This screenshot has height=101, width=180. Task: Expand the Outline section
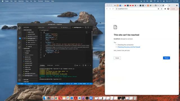coord(26,80)
